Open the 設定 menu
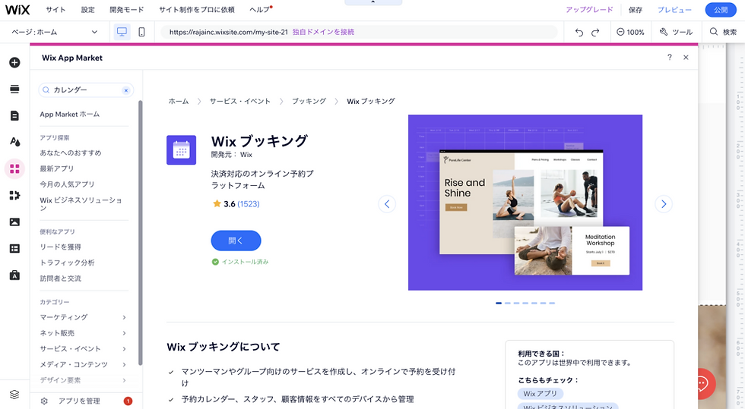Screen dimensions: 745x409 (88, 10)
